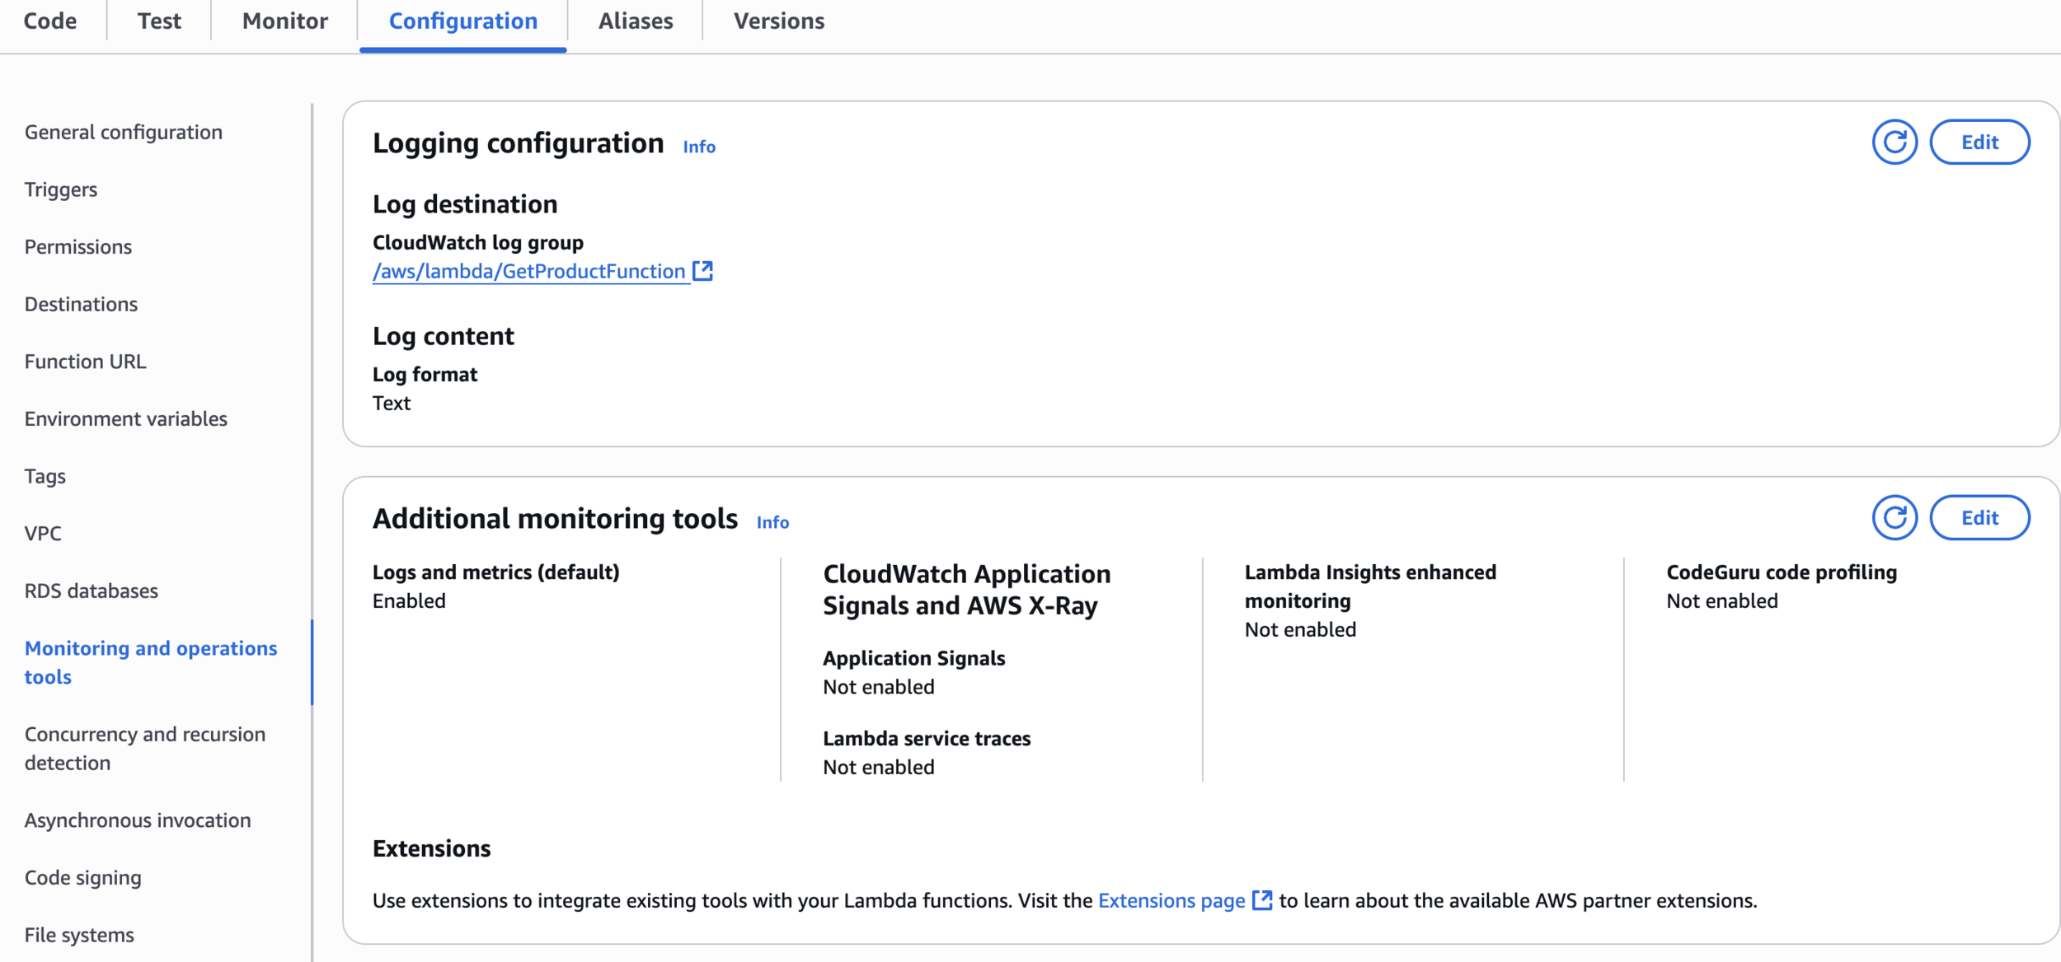The width and height of the screenshot is (2061, 962).
Task: Switch to the Code tab
Action: 50,21
